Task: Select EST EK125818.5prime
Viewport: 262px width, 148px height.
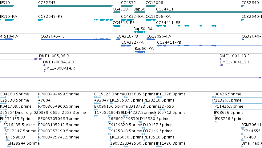Action: (x=125, y=131)
